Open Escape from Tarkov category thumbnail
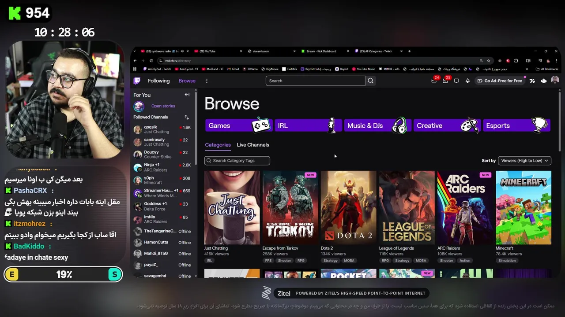Viewport: 565px width, 317px height. pos(290,207)
